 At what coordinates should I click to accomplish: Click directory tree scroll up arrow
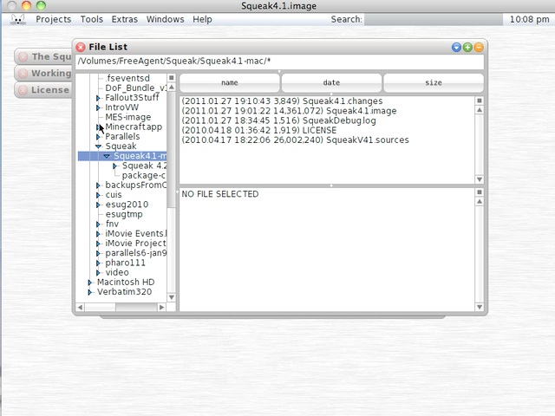(172, 87)
